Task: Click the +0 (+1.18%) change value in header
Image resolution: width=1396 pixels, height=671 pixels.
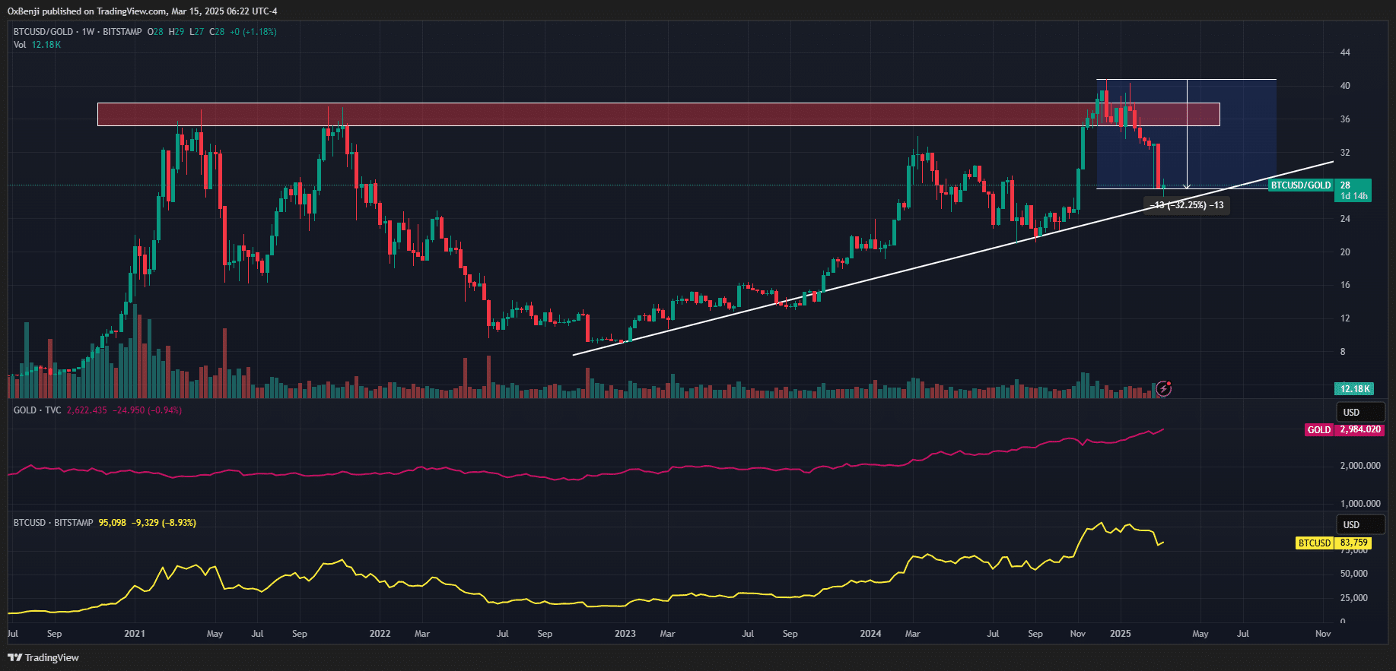Action: pos(253,32)
